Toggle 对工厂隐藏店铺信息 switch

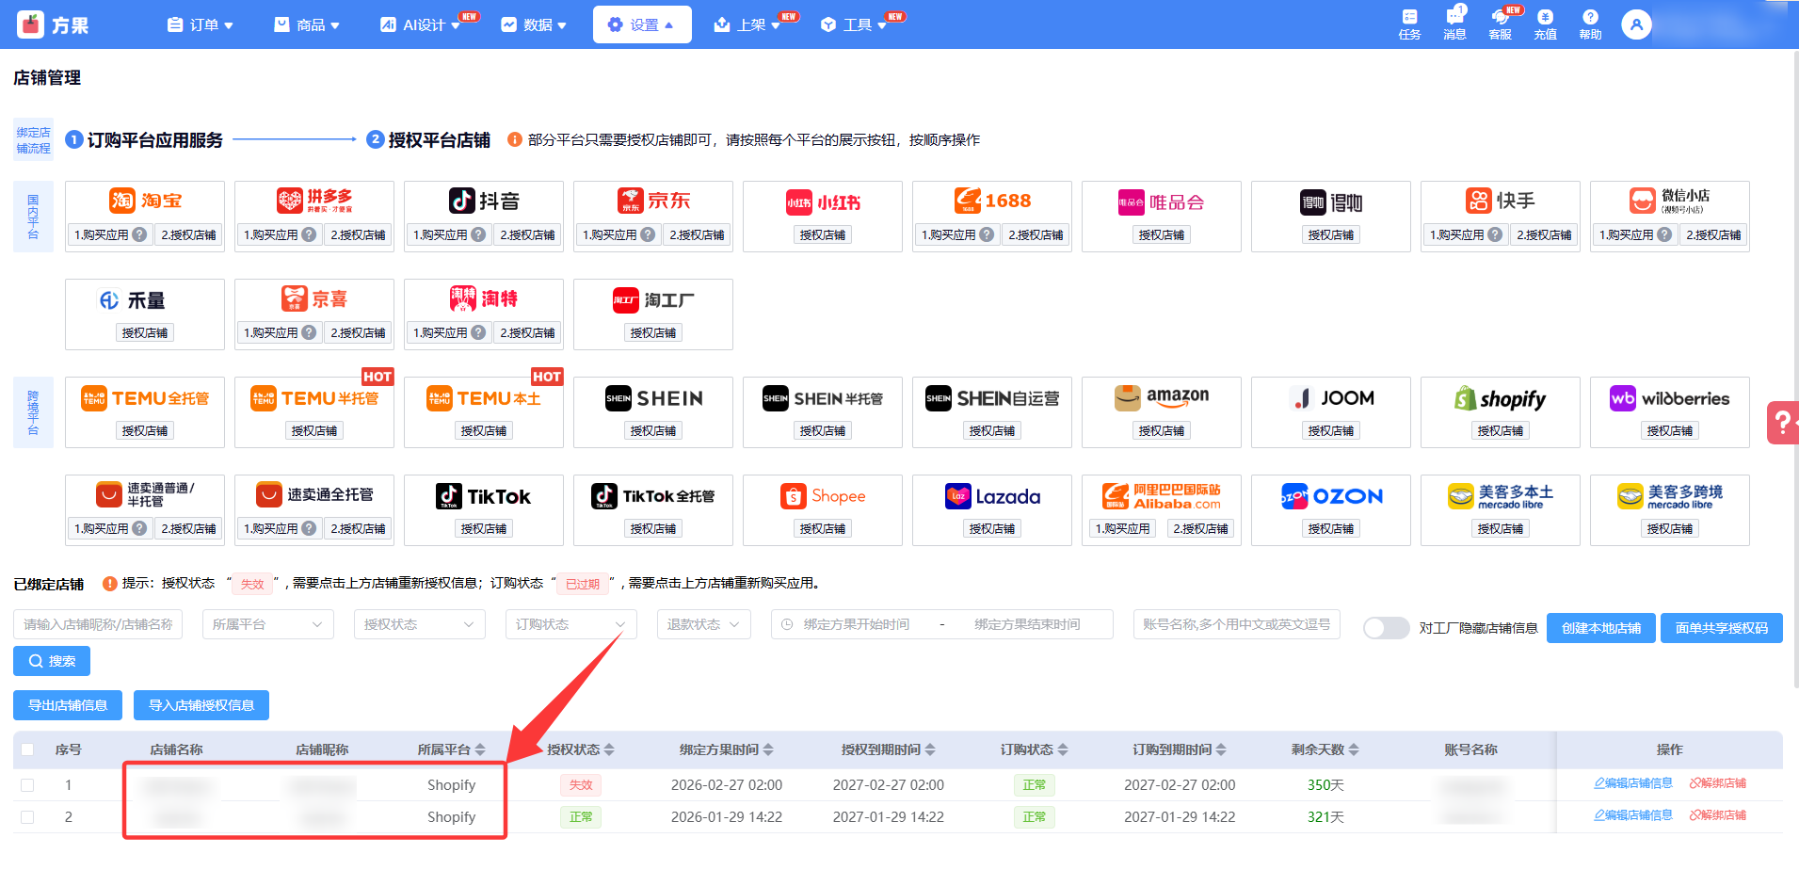coord(1386,628)
